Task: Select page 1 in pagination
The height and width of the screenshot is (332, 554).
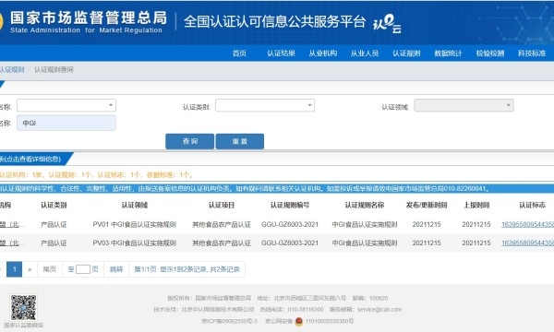Action: point(15,269)
